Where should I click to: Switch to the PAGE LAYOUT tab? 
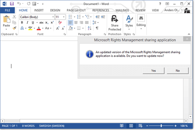(76, 10)
